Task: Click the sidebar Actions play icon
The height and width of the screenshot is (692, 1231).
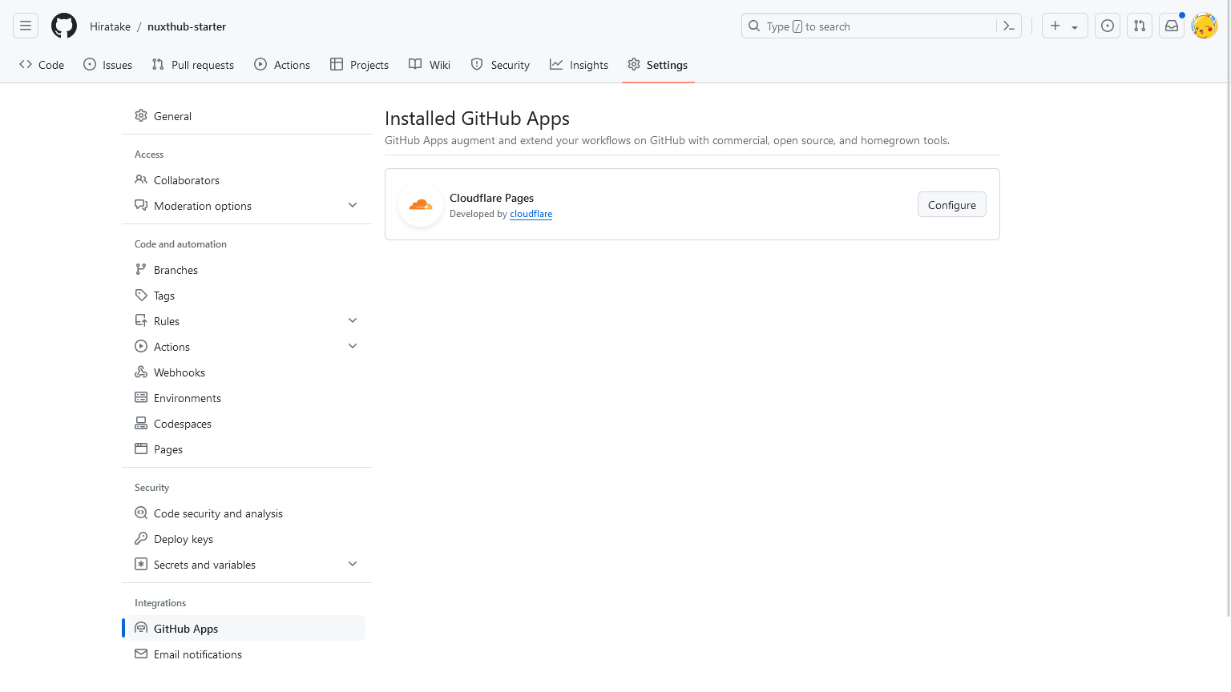Action: pos(141,346)
